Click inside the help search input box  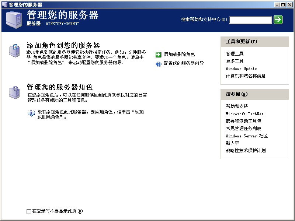[250, 20]
